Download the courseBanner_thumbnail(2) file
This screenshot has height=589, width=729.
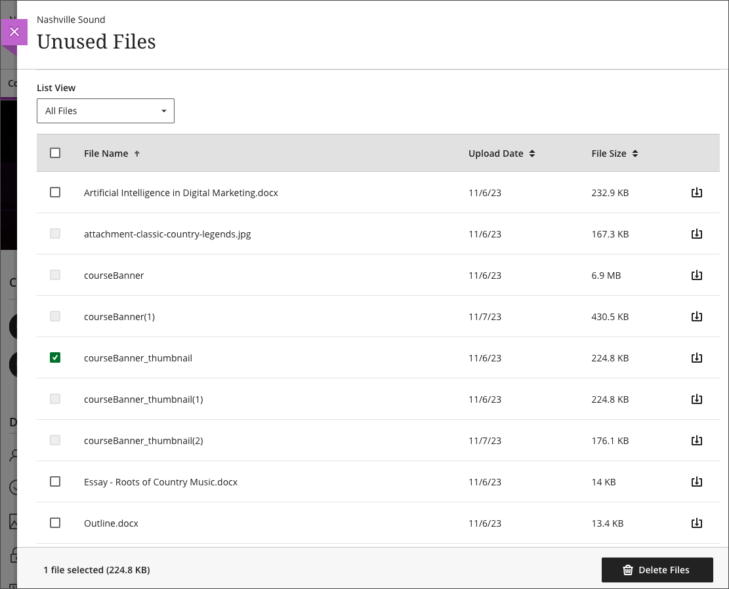[x=697, y=440]
